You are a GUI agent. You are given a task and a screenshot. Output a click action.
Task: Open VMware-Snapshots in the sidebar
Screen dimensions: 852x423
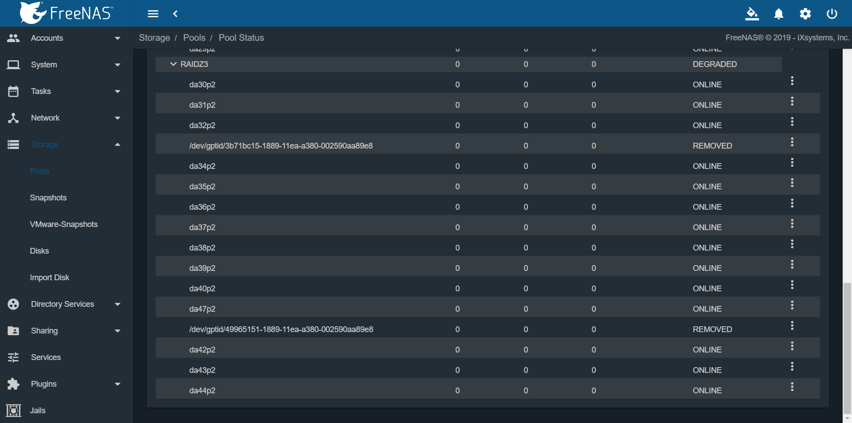[64, 224]
